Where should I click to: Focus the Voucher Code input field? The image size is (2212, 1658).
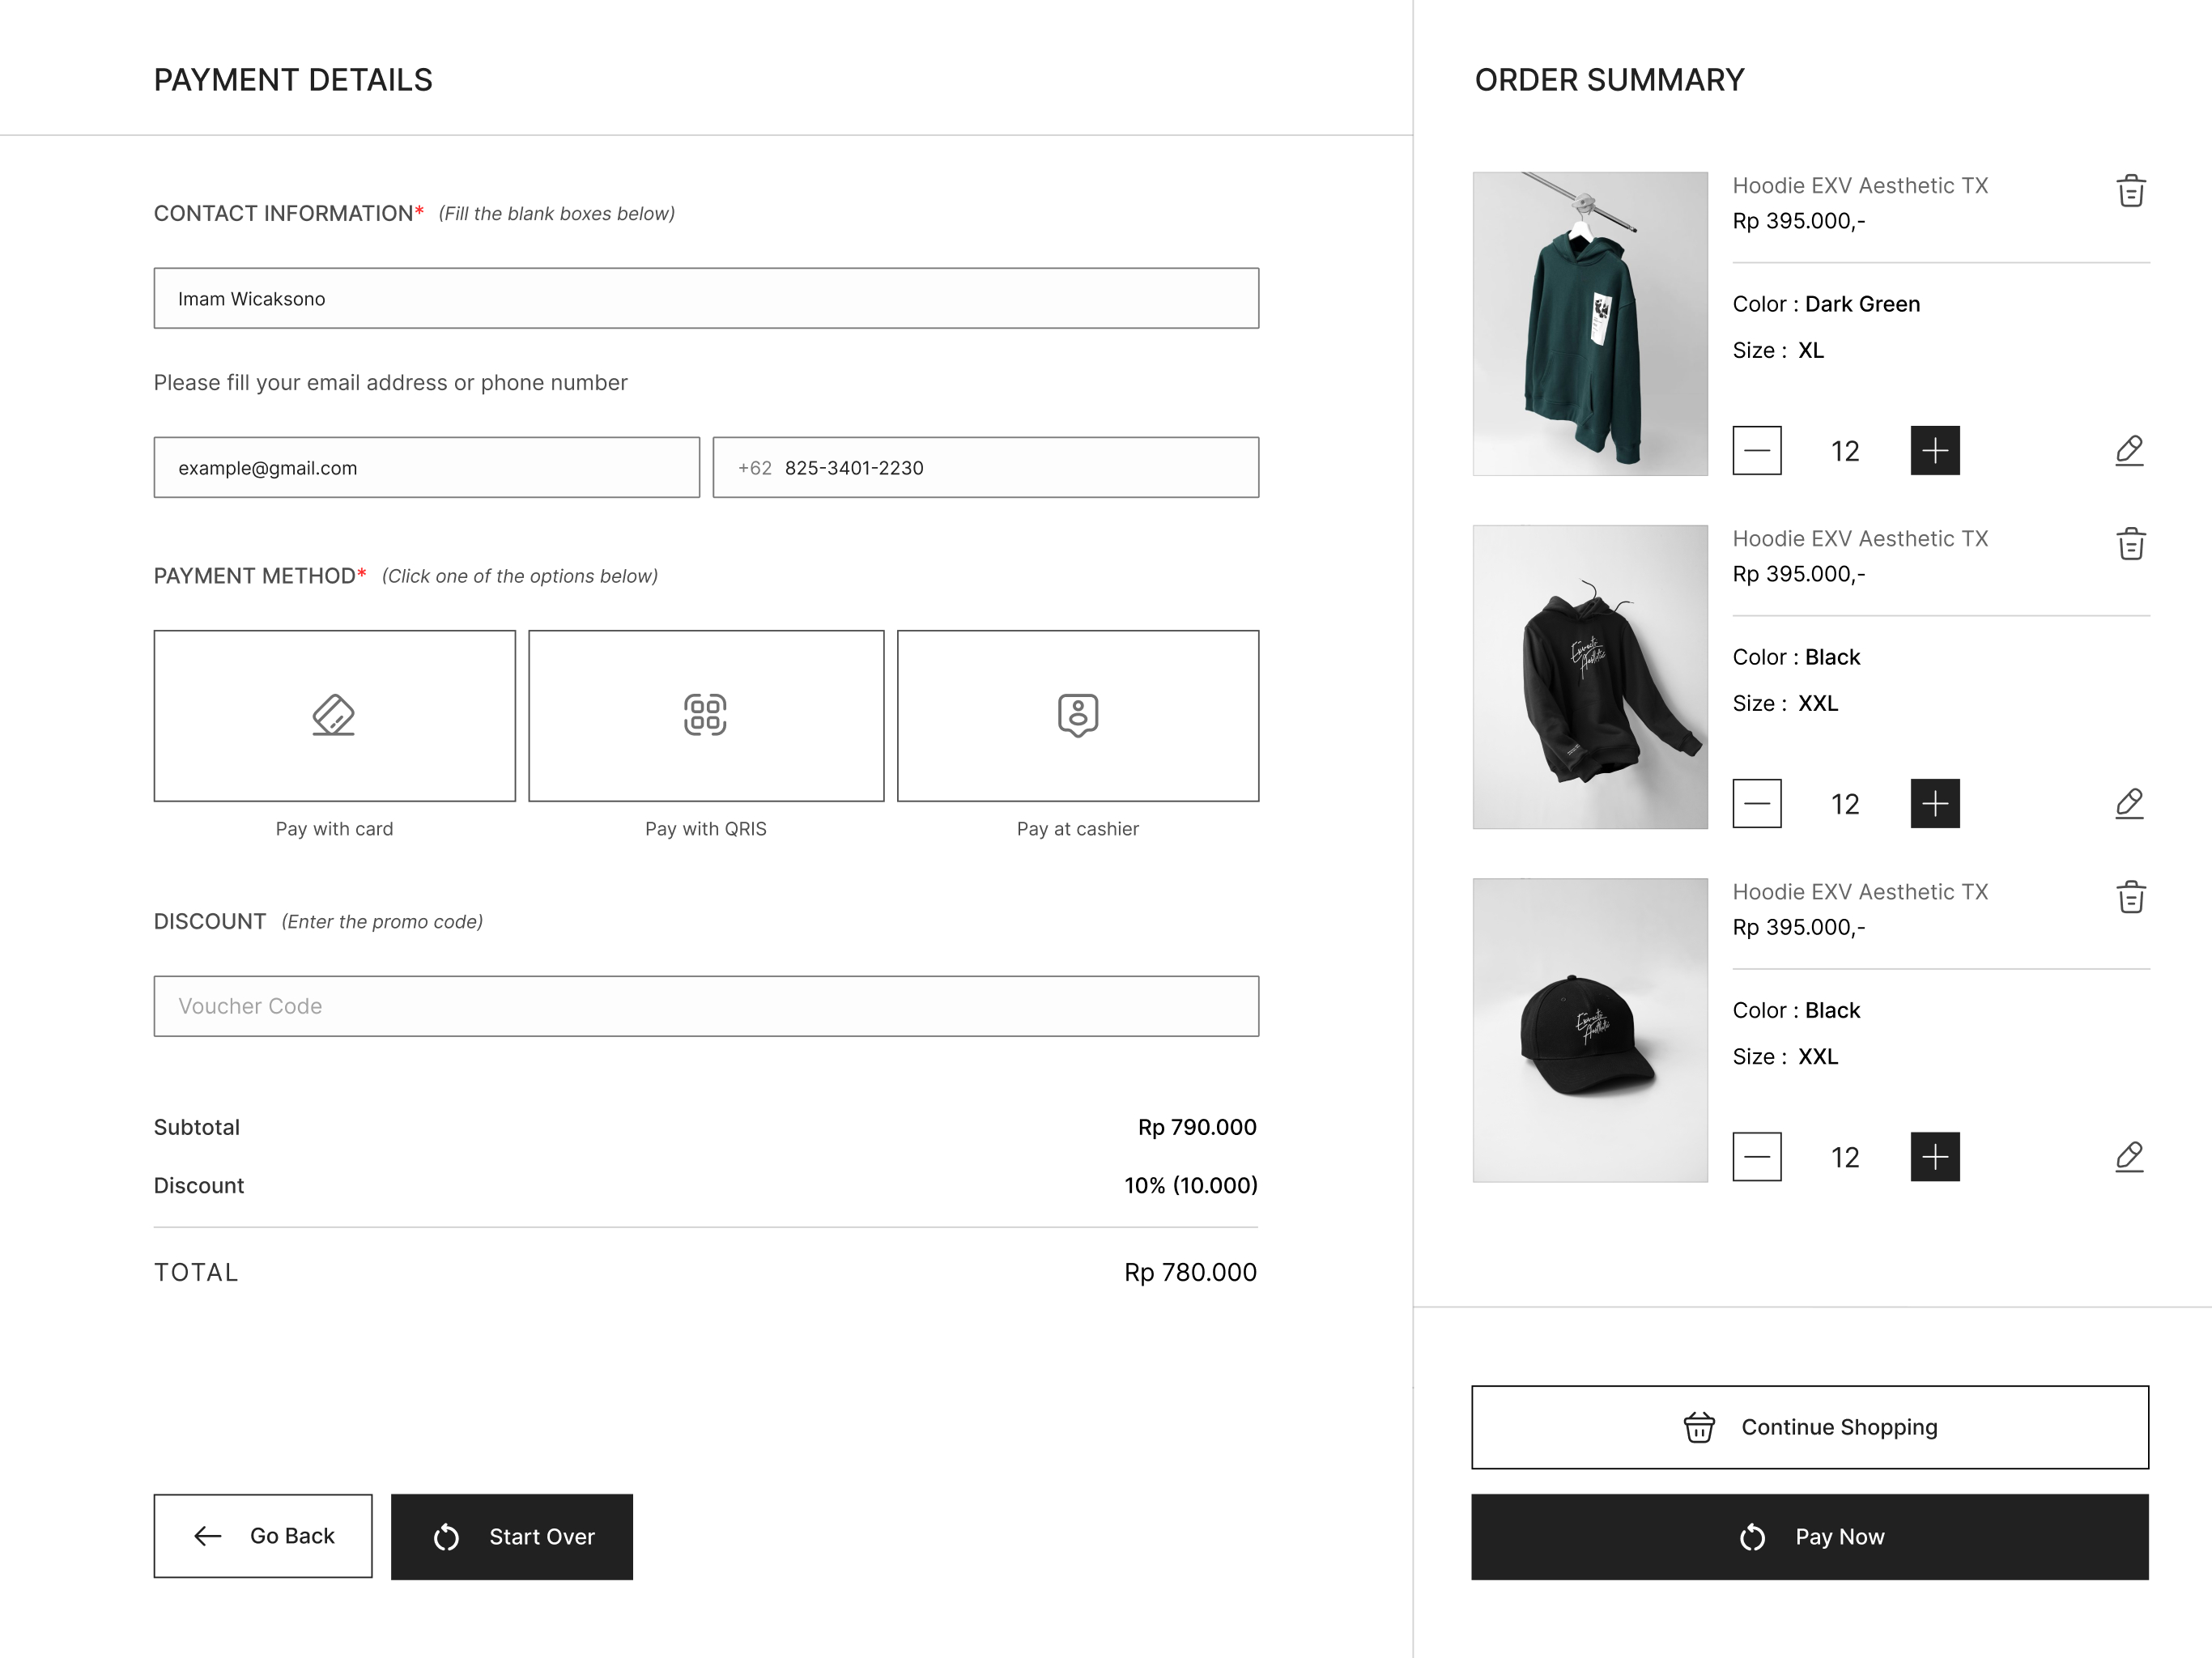[x=706, y=1006]
